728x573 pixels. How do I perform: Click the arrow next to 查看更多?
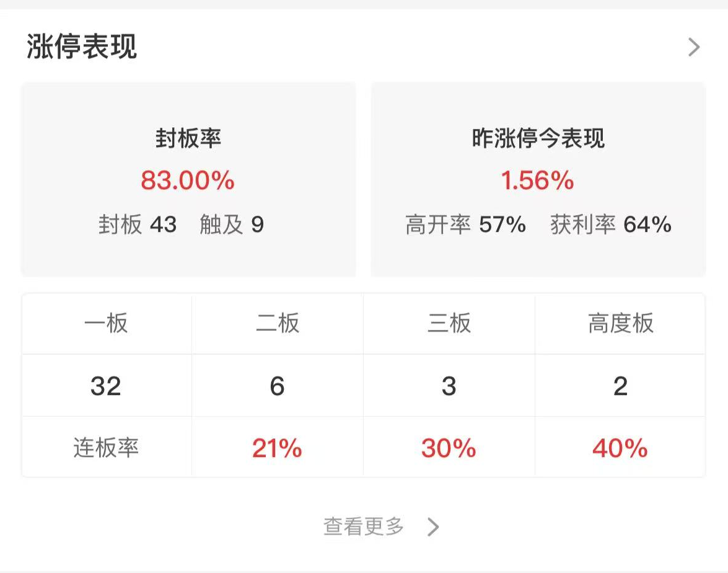(433, 527)
